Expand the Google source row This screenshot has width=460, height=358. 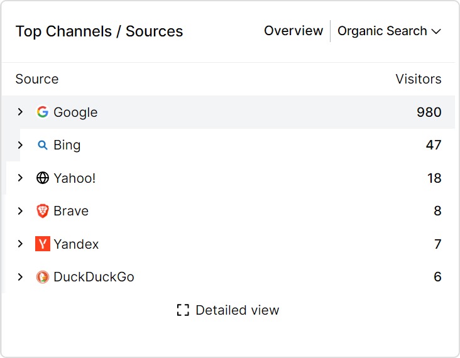point(20,112)
